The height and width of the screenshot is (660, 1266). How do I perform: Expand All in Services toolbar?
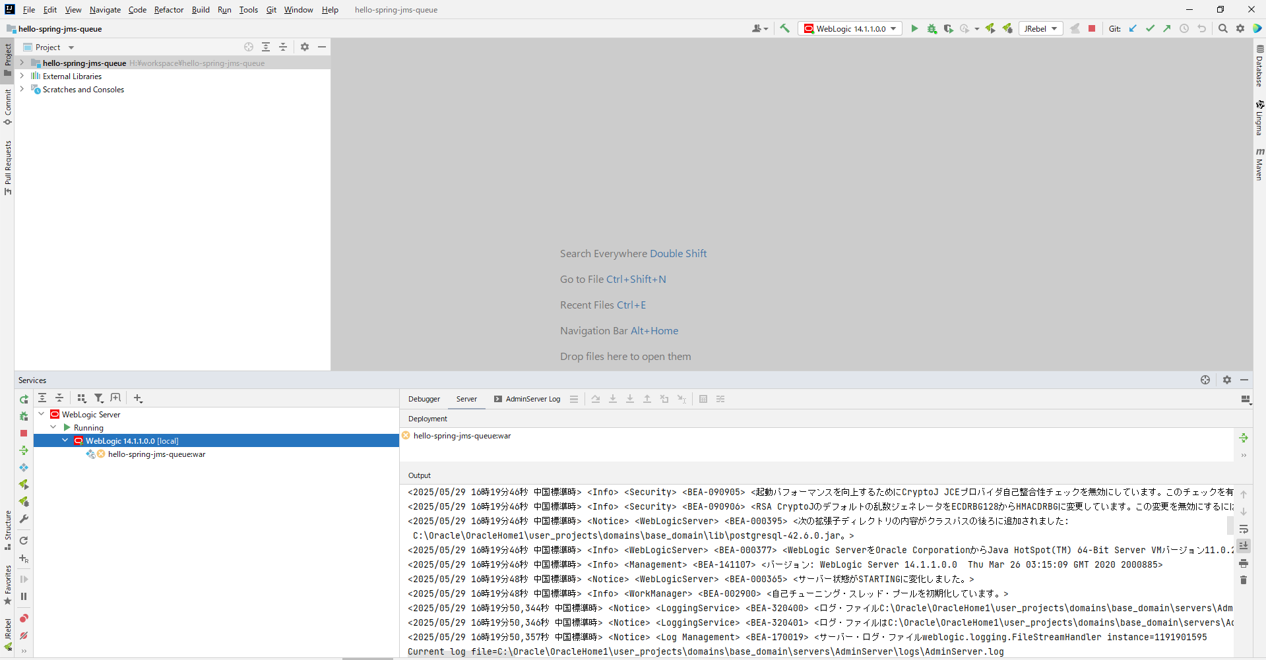pos(42,398)
